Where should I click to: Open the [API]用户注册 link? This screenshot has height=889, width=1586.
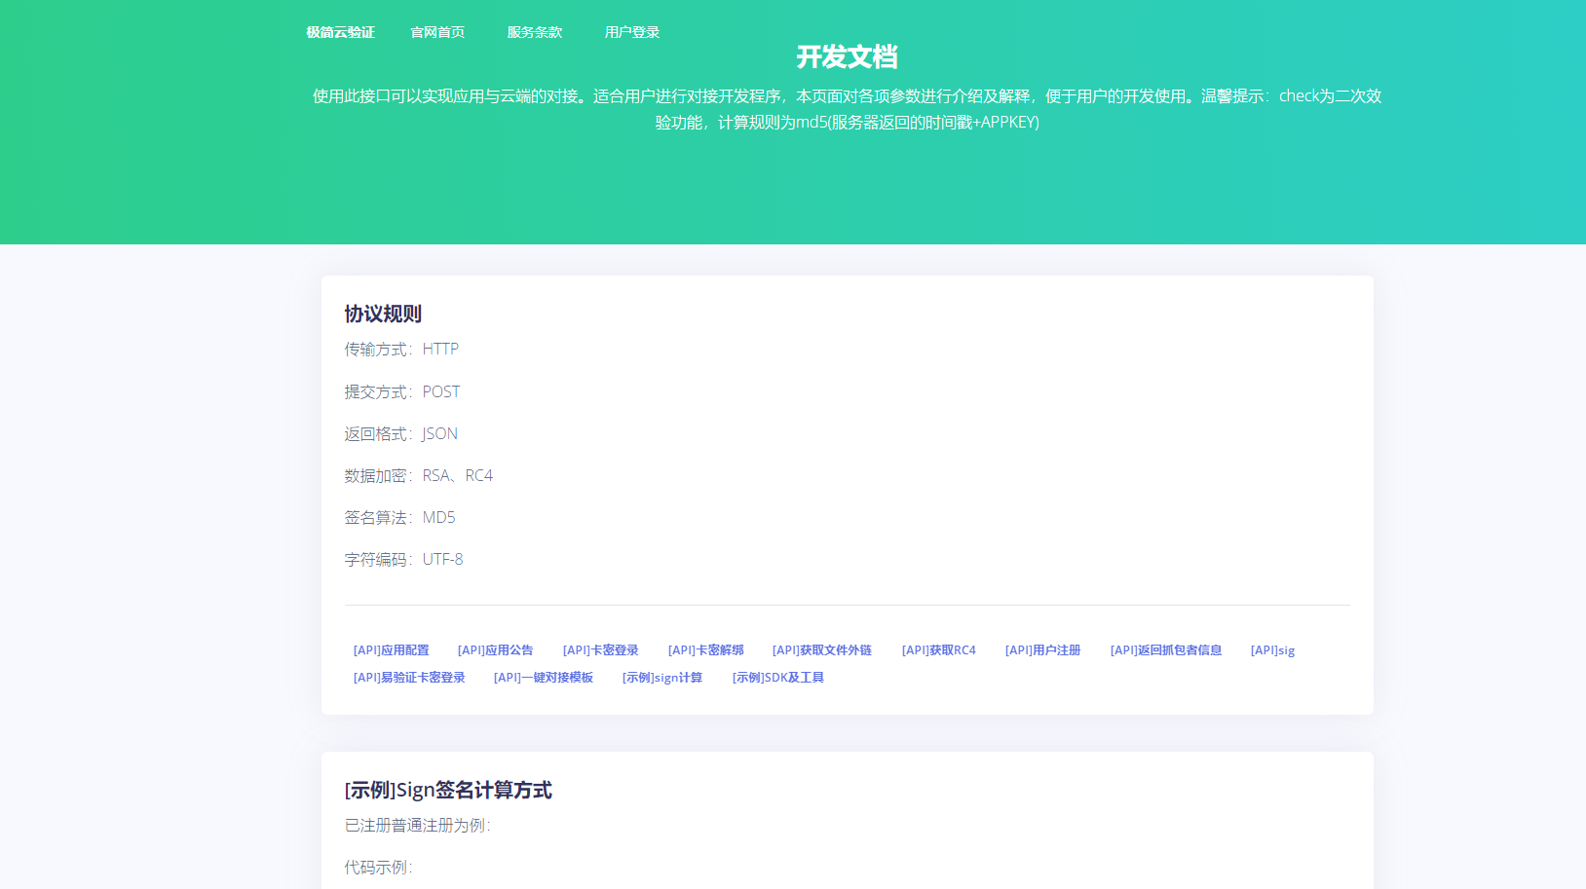1042,650
